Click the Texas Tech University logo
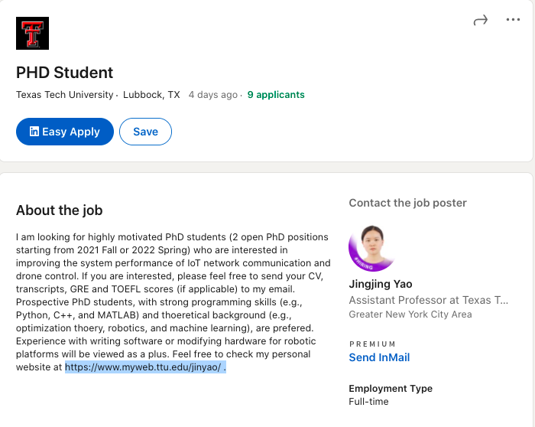 tap(32, 33)
